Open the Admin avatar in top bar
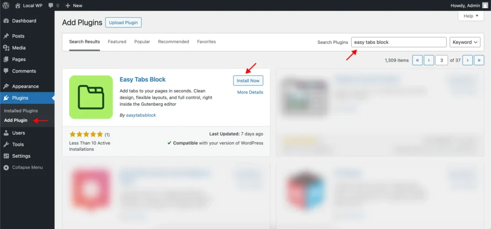 (x=485, y=5)
